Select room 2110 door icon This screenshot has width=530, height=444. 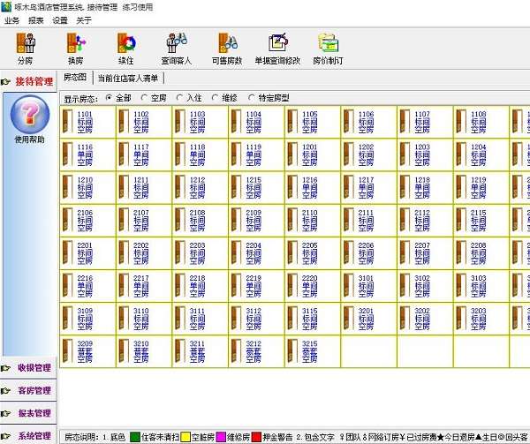(x=292, y=220)
